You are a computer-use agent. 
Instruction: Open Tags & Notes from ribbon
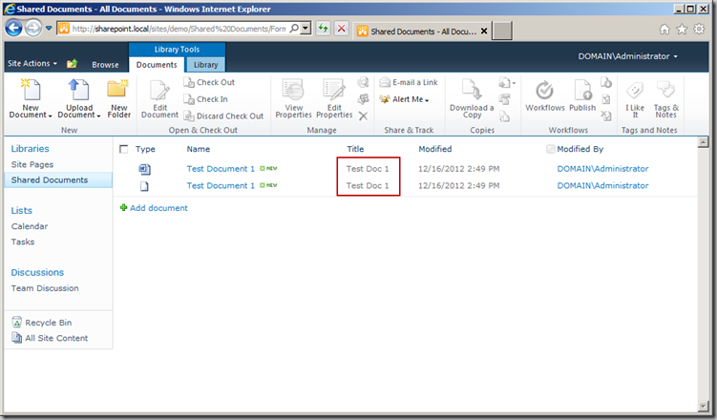(665, 98)
